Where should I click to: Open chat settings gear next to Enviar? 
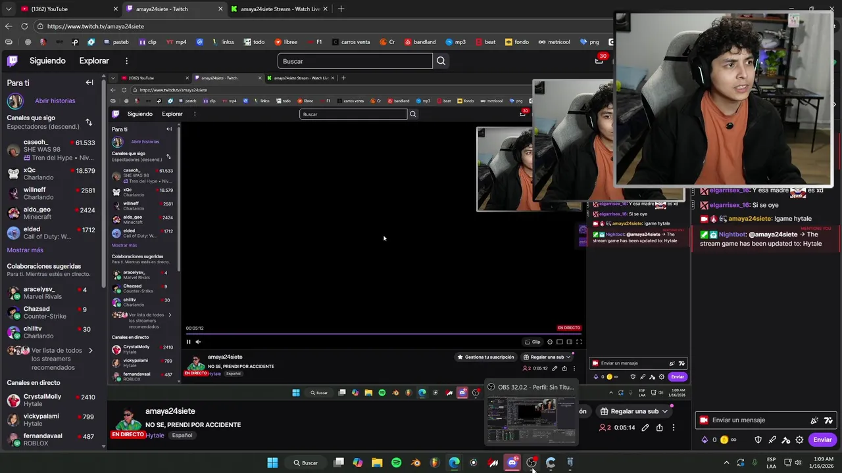click(x=799, y=440)
